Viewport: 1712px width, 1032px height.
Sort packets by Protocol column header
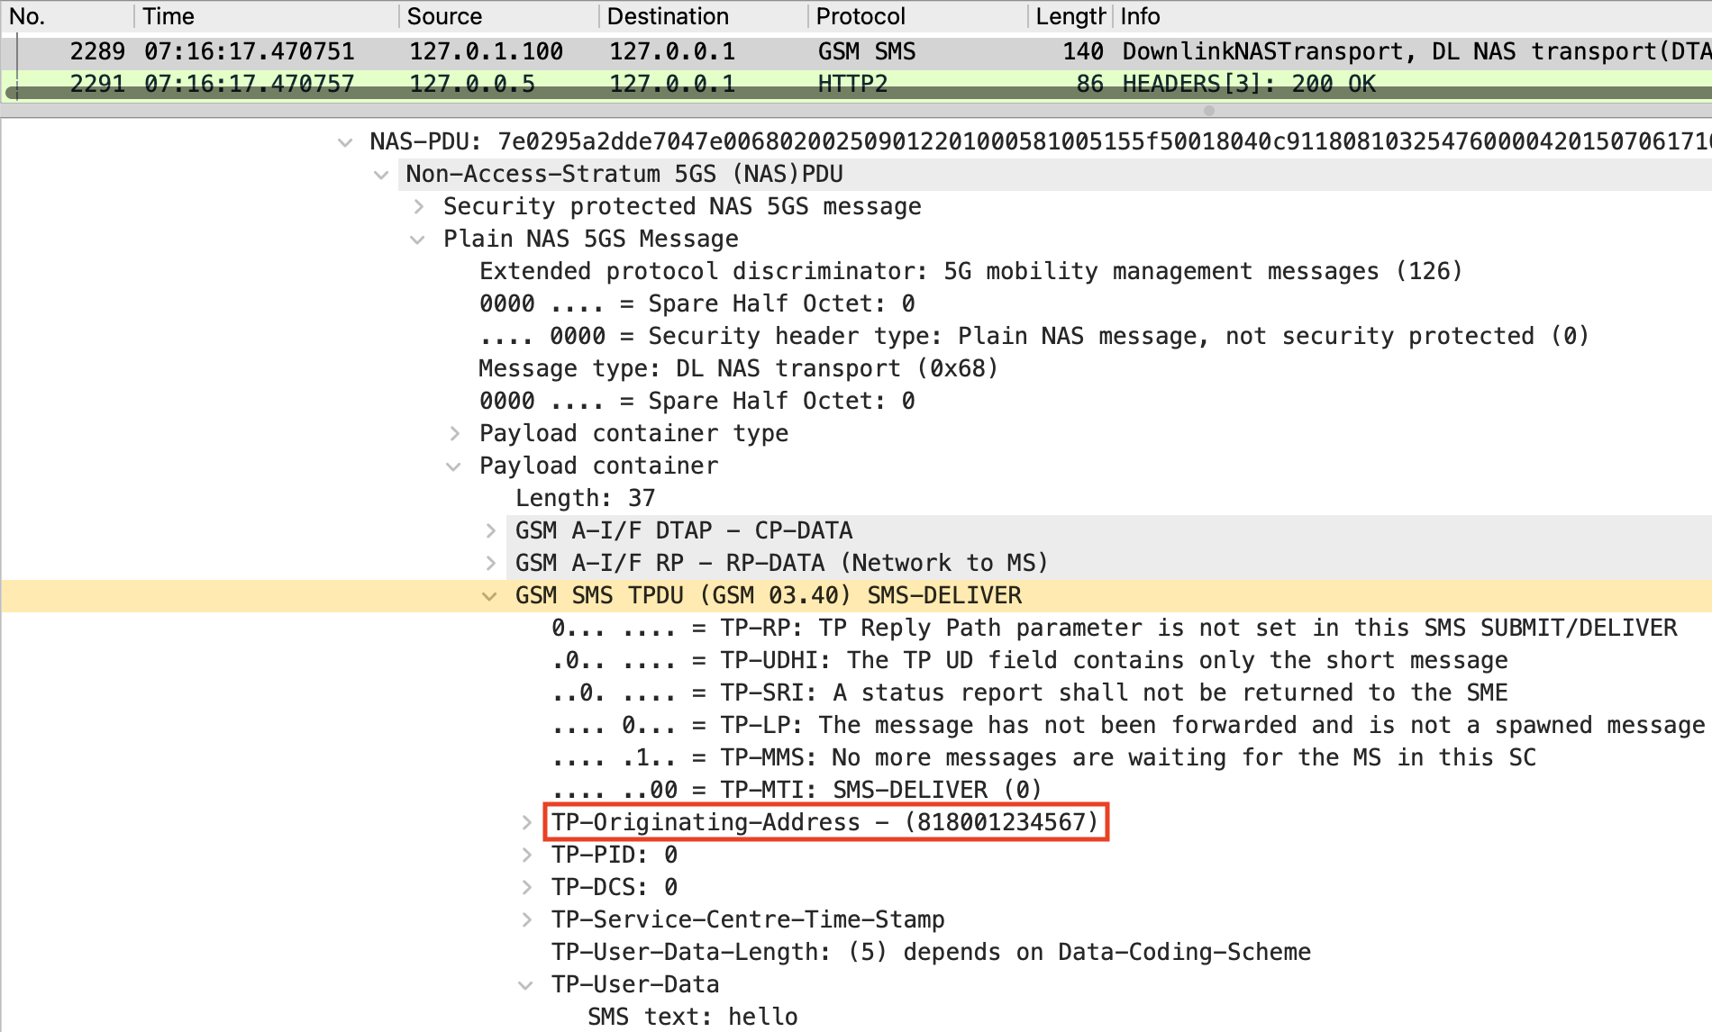(861, 16)
